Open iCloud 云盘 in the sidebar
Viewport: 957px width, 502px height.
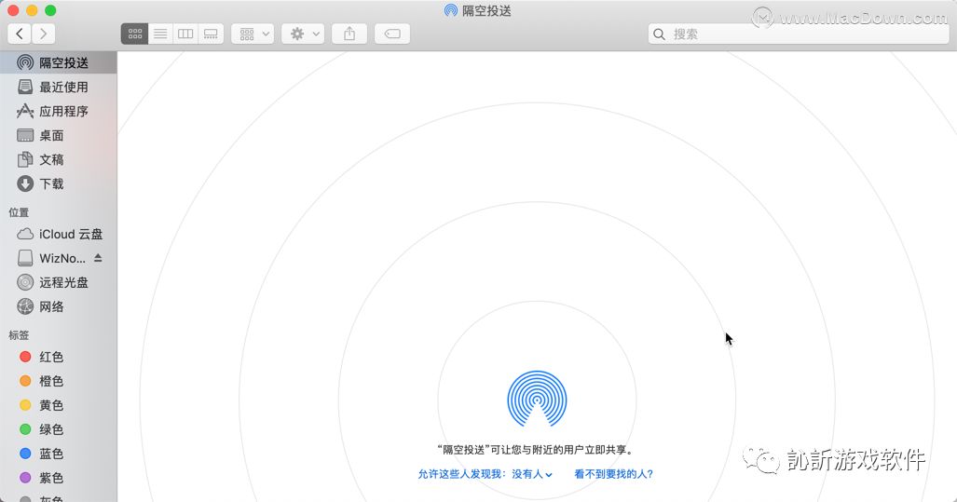click(x=58, y=234)
